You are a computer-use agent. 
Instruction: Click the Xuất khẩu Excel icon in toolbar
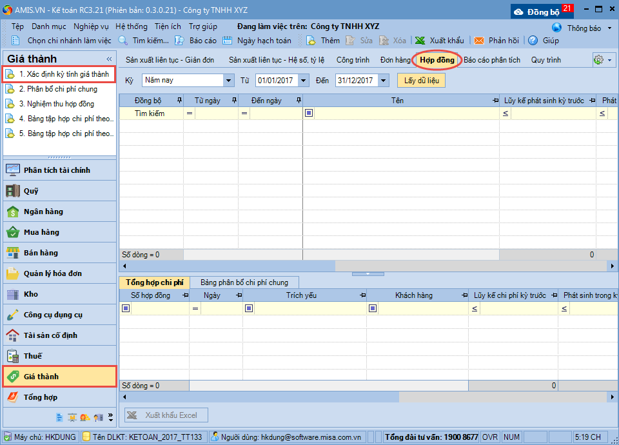420,41
